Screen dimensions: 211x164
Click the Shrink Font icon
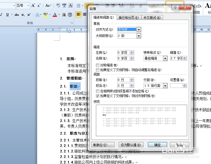pos(39,6)
